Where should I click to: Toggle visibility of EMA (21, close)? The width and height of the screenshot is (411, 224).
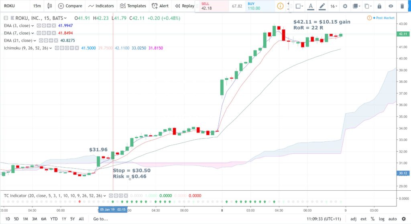[x=41, y=41]
